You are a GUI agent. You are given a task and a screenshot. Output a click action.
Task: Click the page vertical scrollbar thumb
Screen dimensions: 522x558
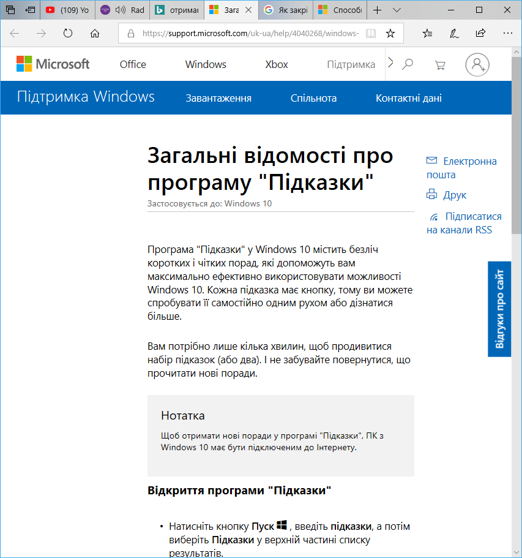point(516,145)
